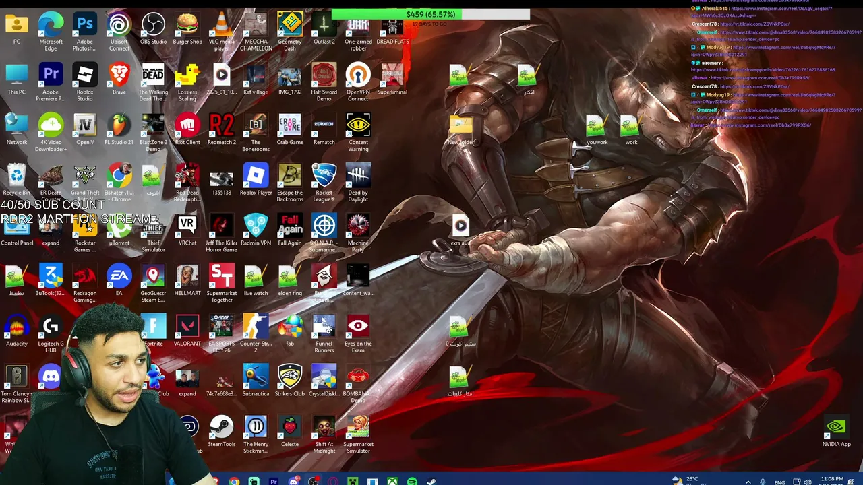863x485 pixels.
Task: Open HELLMART game icon
Action: (187, 280)
